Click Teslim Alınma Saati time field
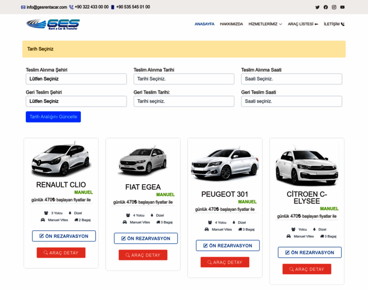This screenshot has width=368, height=290. tap(291, 79)
